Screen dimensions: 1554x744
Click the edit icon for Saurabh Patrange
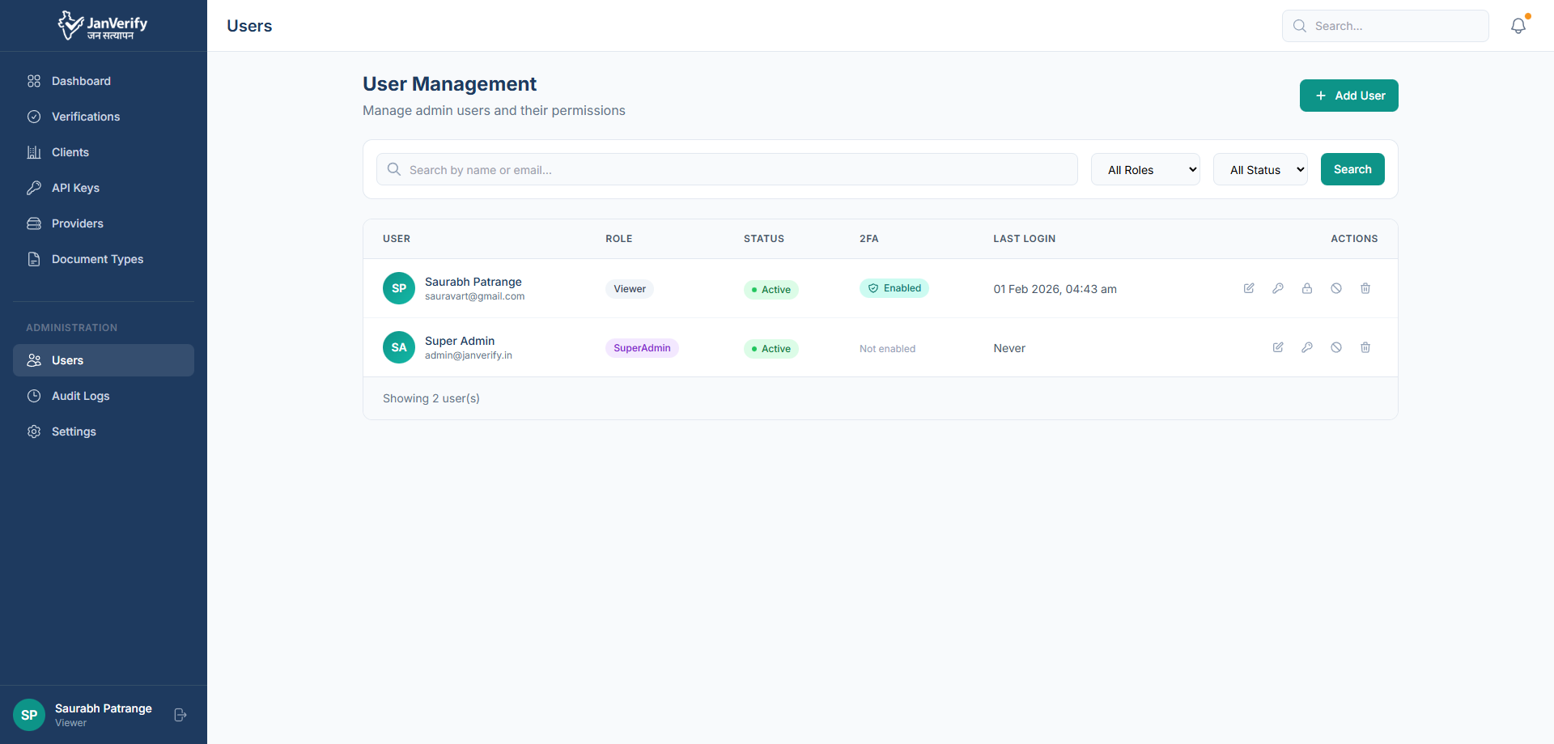pyautogui.click(x=1249, y=288)
